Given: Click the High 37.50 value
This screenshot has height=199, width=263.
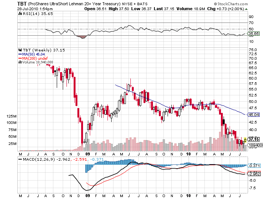Looking at the screenshot, I should pyautogui.click(x=119, y=9).
